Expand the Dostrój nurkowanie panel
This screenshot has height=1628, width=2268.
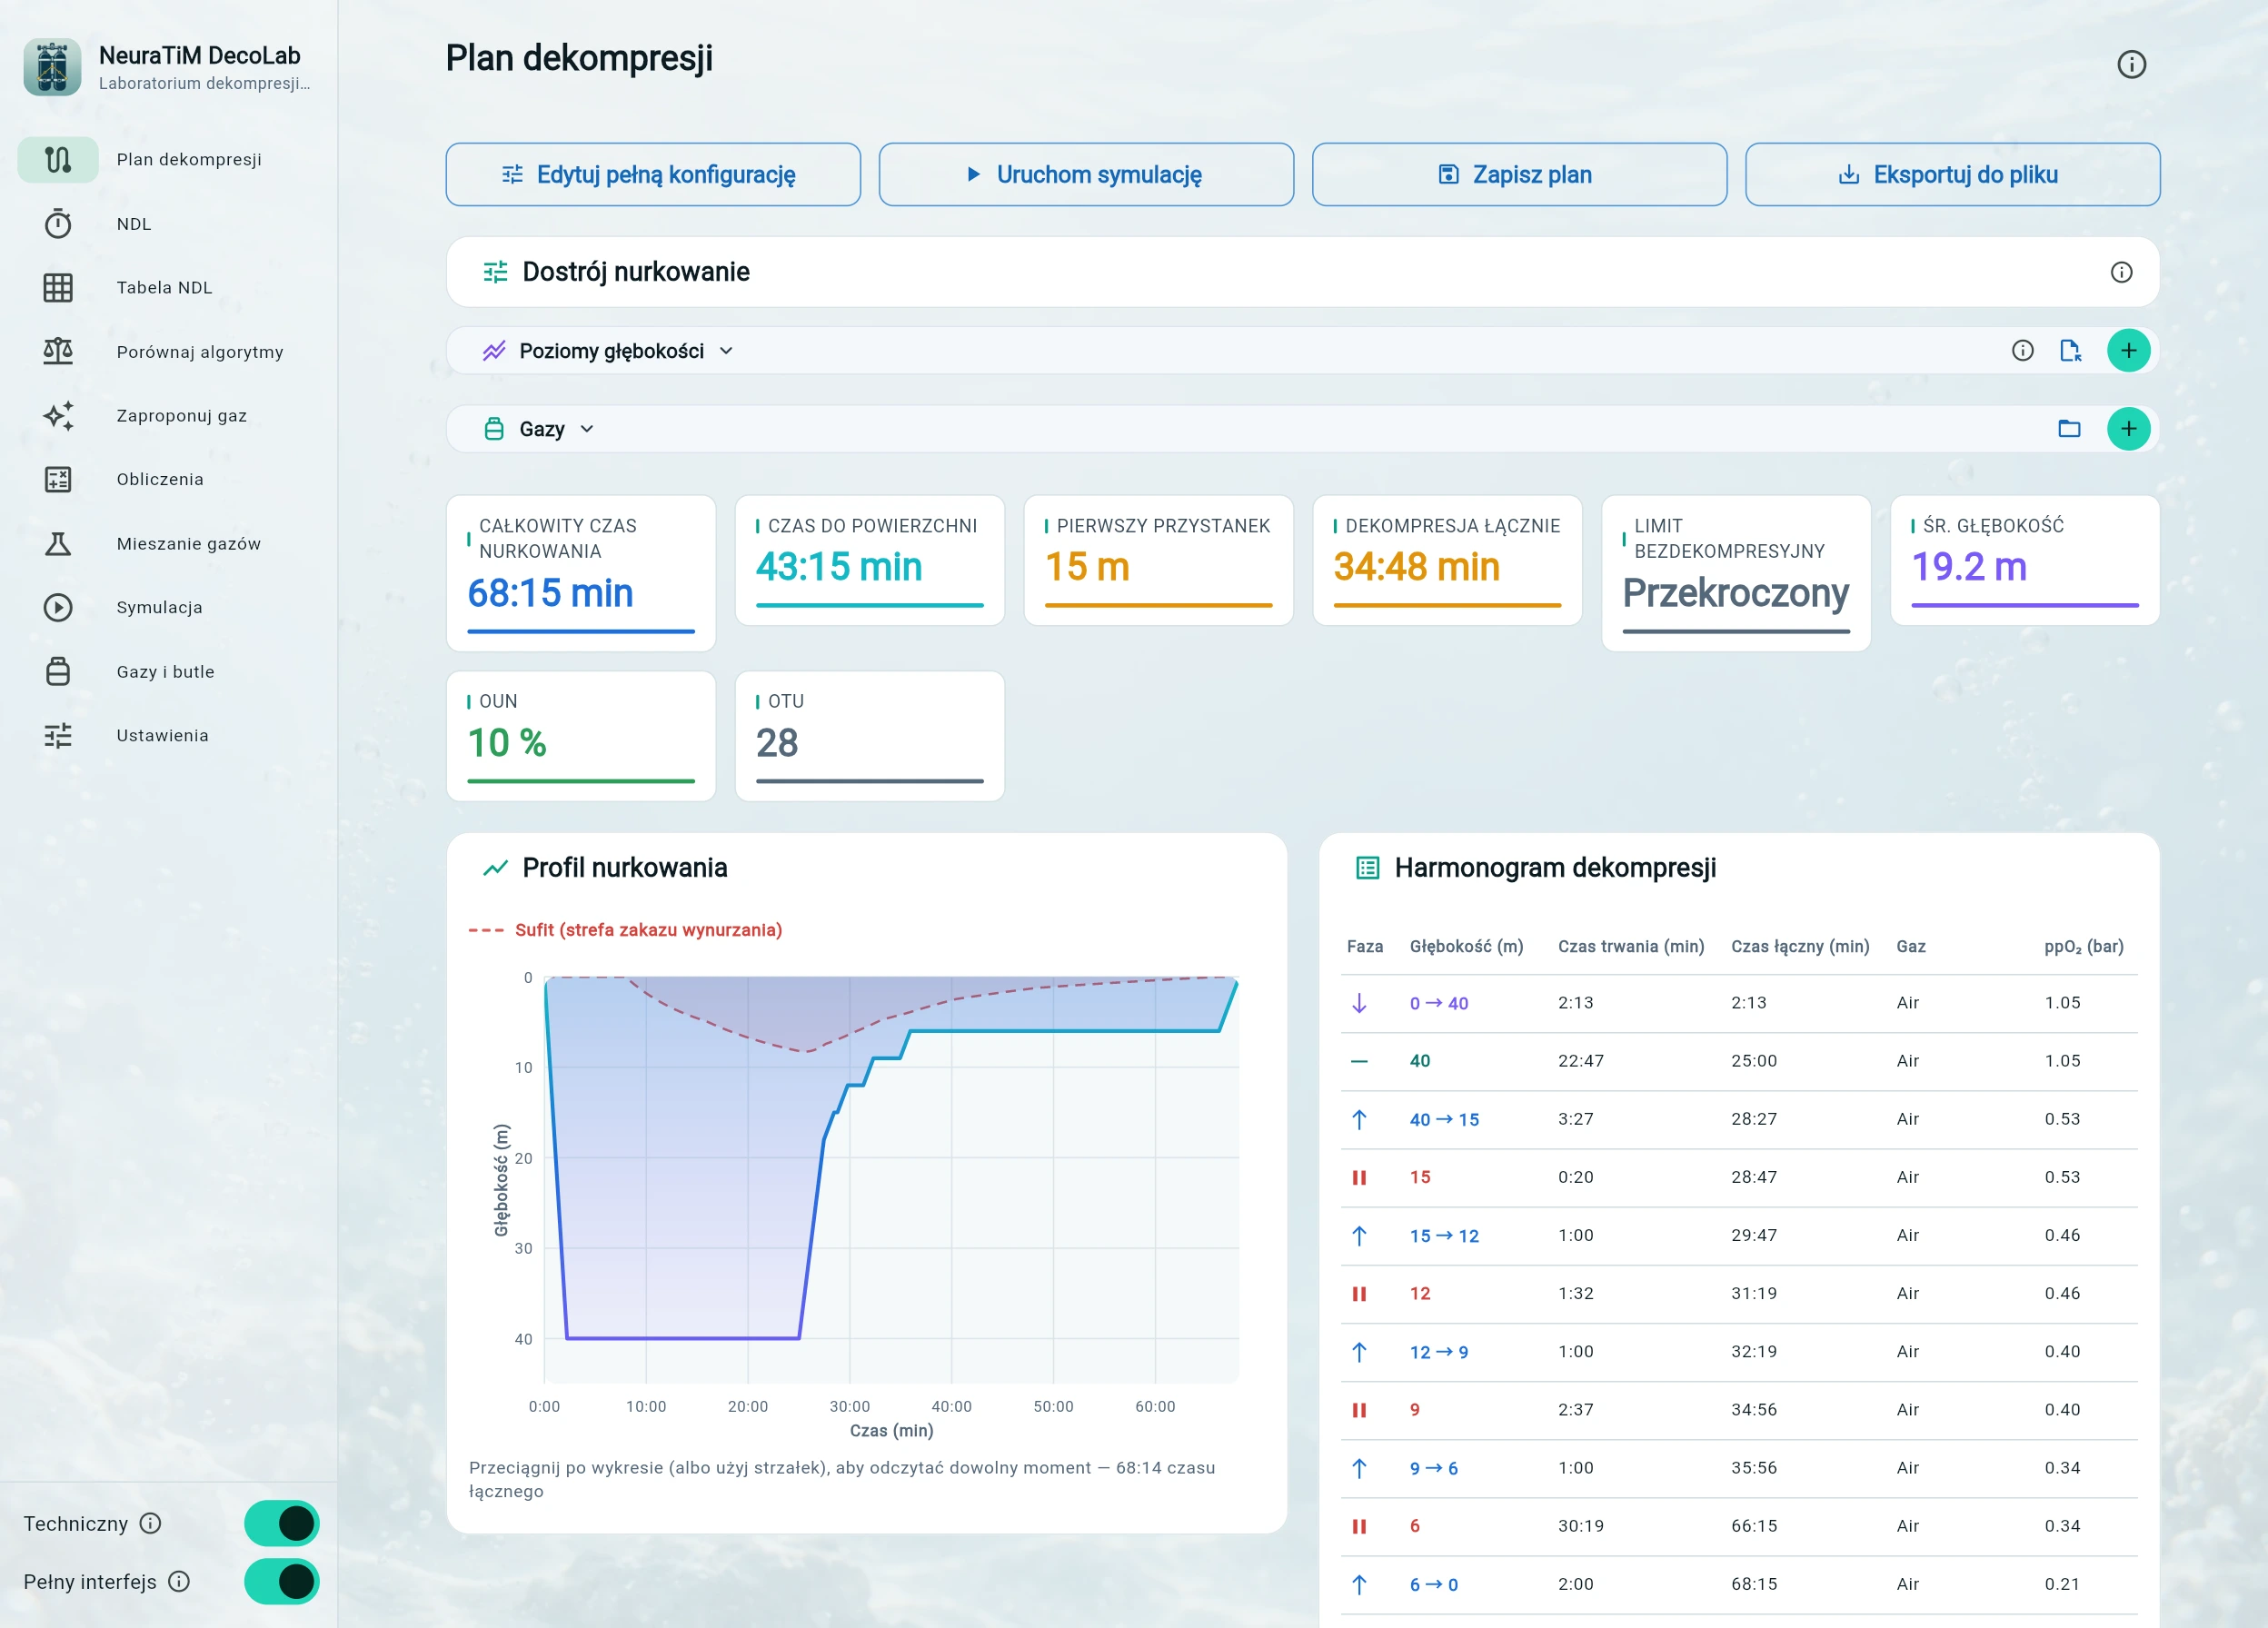1302,272
